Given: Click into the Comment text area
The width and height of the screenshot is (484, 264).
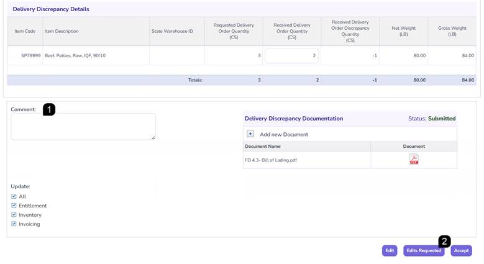Looking at the screenshot, I should 83,127.
